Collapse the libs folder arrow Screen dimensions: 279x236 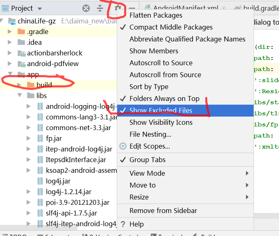pyautogui.click(x=20, y=95)
